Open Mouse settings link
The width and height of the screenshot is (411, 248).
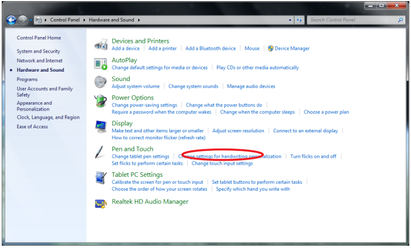[x=252, y=49]
